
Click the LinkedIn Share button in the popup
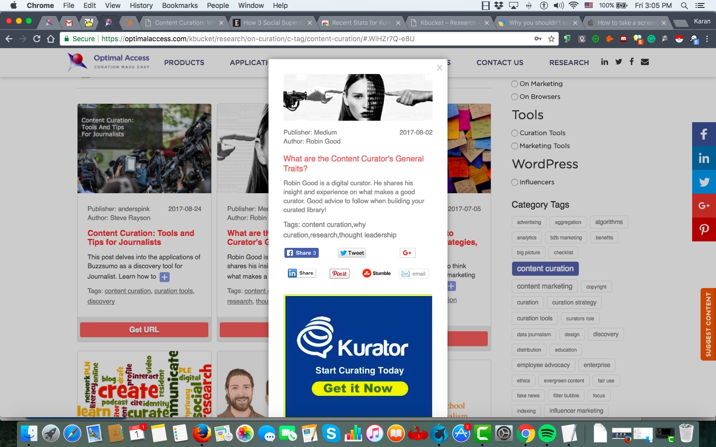click(x=301, y=273)
